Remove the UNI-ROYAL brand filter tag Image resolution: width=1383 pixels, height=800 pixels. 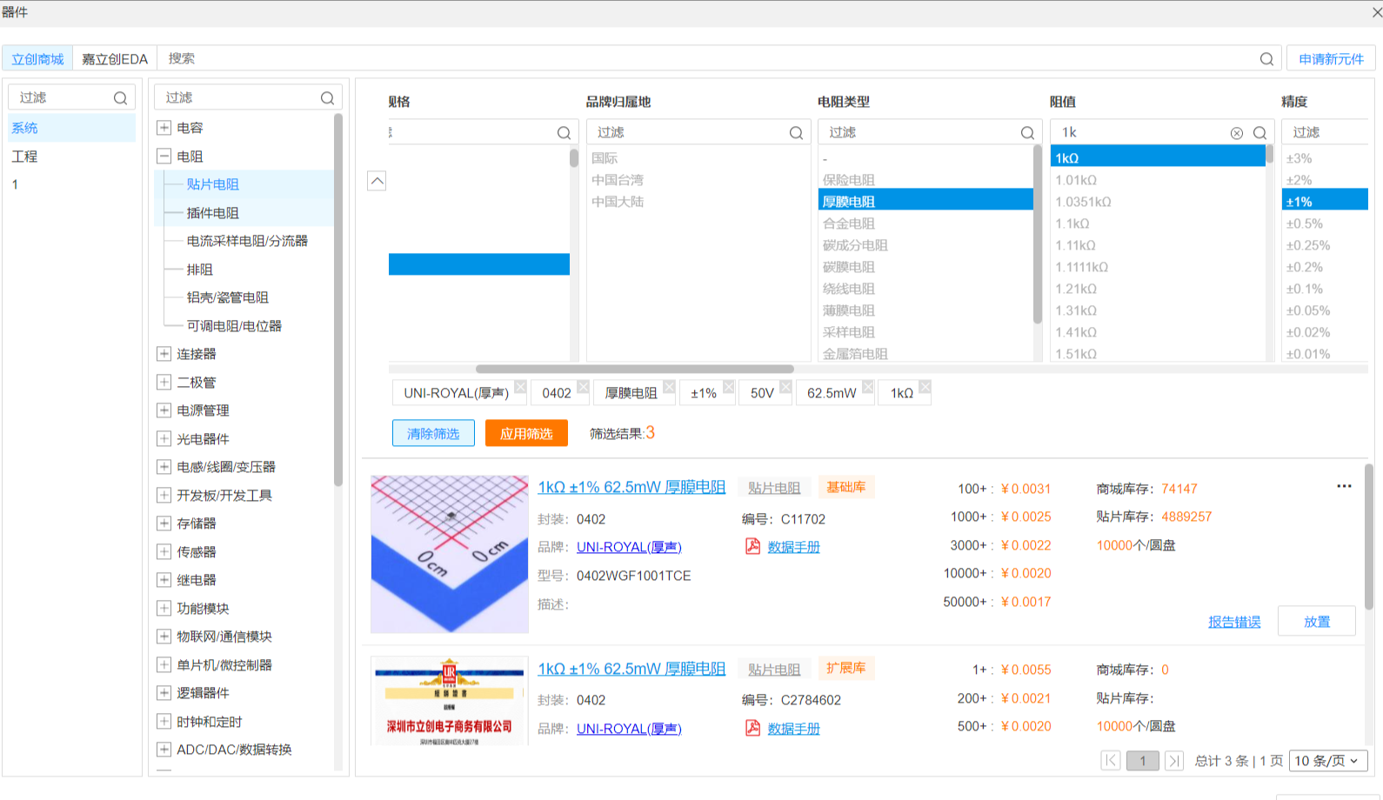520,387
